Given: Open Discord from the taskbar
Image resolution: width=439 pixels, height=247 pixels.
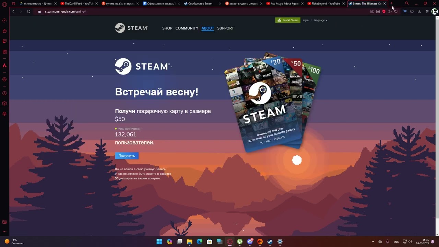Looking at the screenshot, I should [250, 242].
